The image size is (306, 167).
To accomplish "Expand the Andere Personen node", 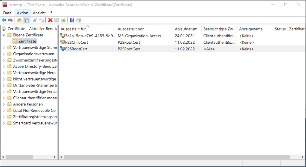I will pyautogui.click(x=4, y=104).
